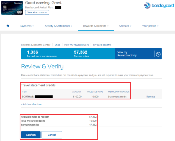Click the Total miles to redeem label

point(33,121)
